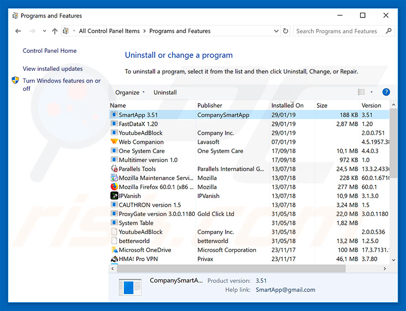Click the Web Companion orange icon
The height and width of the screenshot is (311, 406).
tap(114, 142)
